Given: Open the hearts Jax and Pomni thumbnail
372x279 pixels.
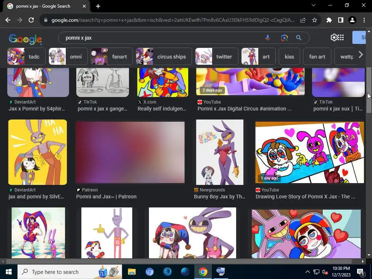Looking at the screenshot, I should [x=306, y=234].
